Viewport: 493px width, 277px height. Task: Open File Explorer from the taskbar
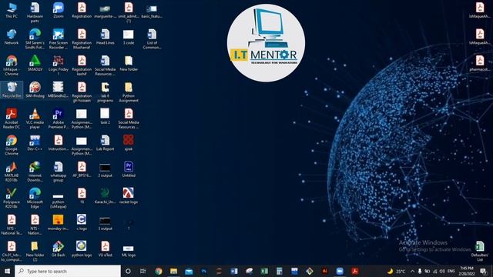(173, 271)
